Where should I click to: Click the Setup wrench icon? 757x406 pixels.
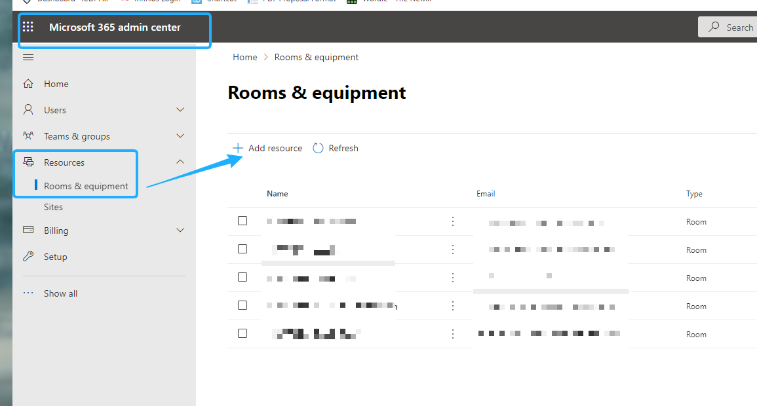pos(28,256)
